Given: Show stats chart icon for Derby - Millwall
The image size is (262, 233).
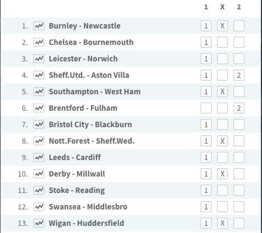Looking at the screenshot, I should coord(39,174).
